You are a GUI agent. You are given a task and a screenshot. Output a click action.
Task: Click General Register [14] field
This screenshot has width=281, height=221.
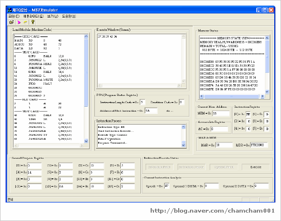[x=97, y=186]
